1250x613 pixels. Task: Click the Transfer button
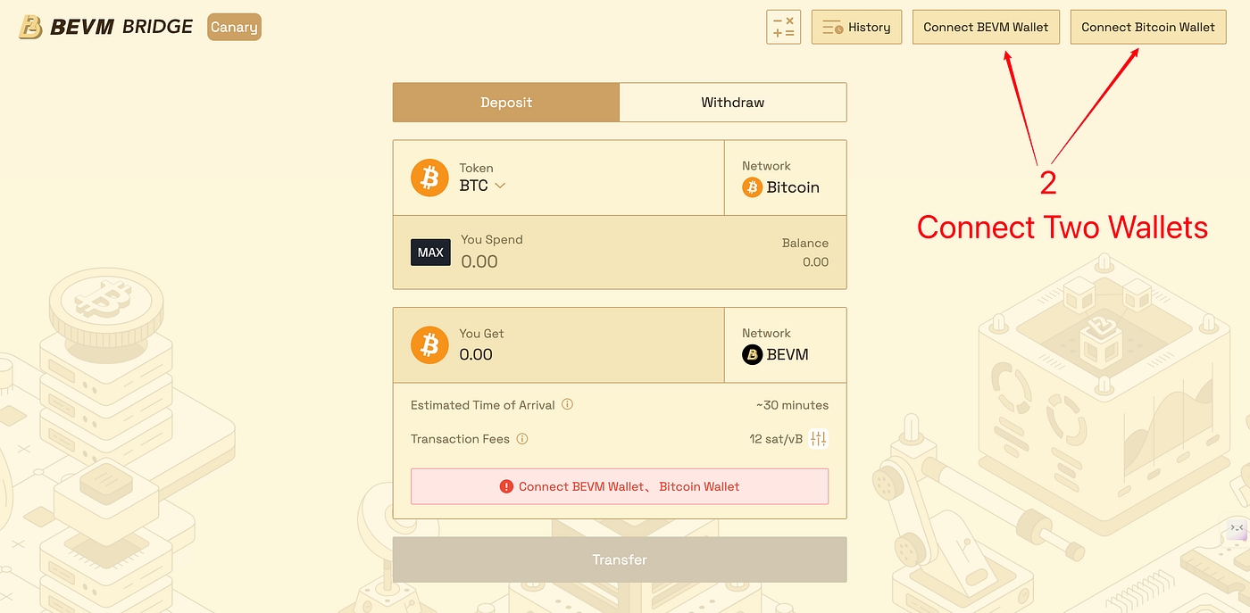tap(619, 559)
